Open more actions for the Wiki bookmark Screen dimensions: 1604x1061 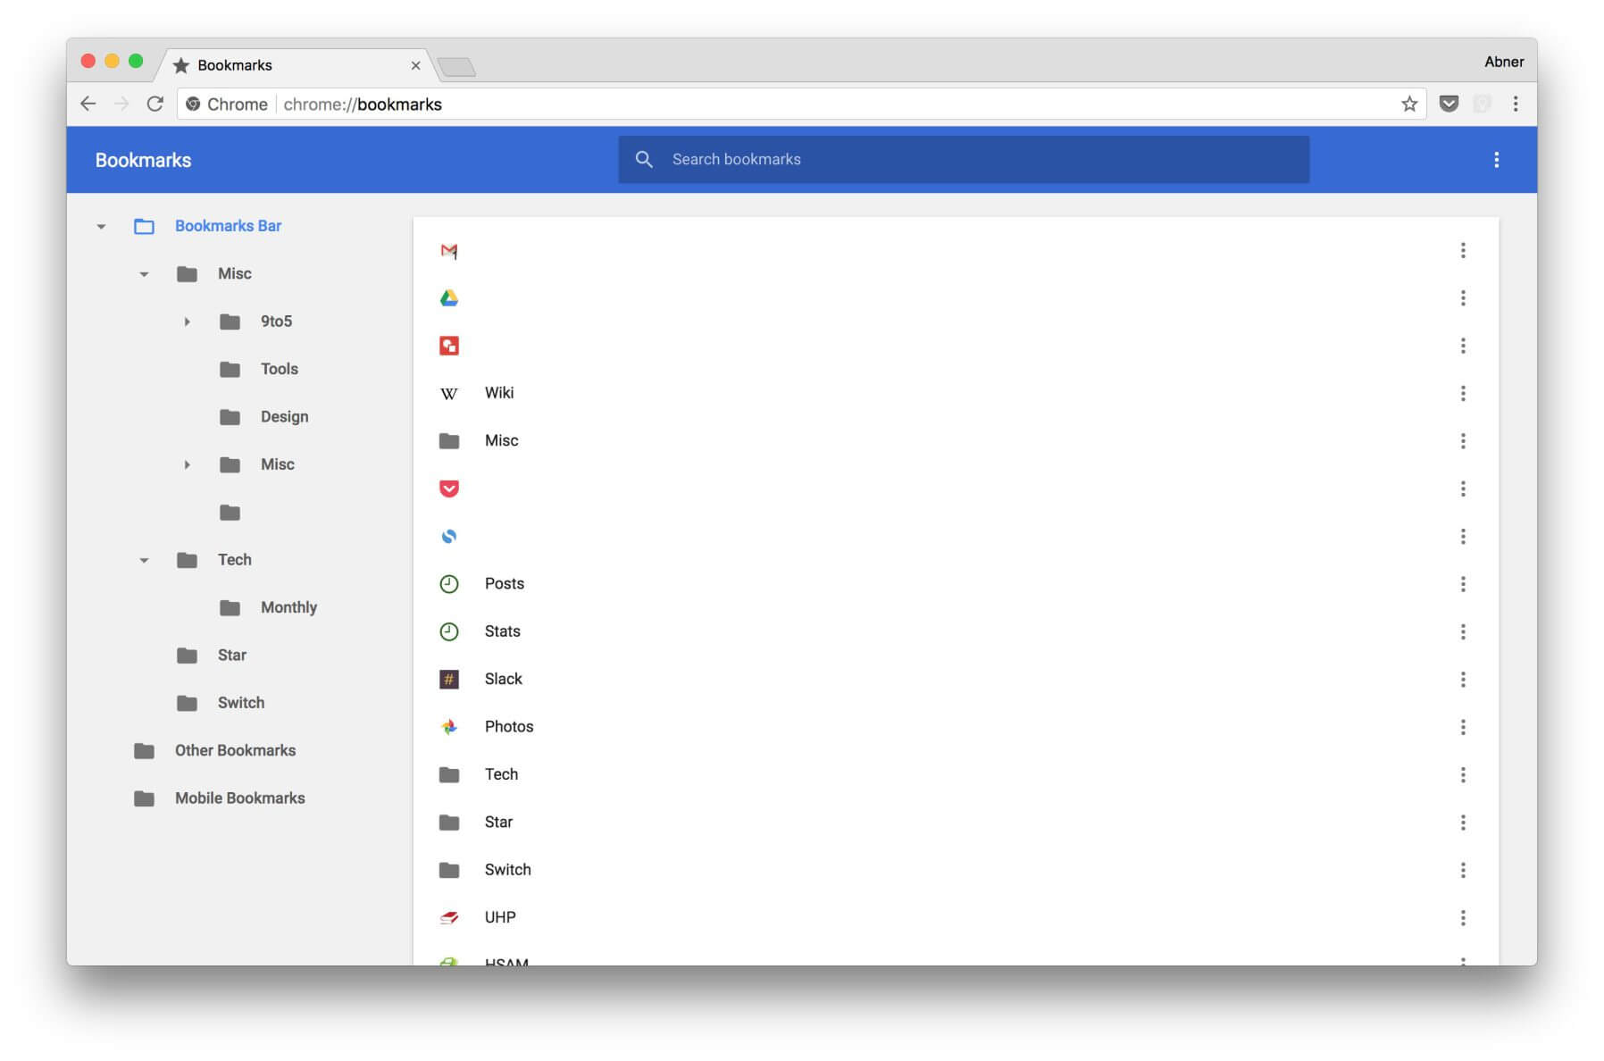pyautogui.click(x=1462, y=394)
